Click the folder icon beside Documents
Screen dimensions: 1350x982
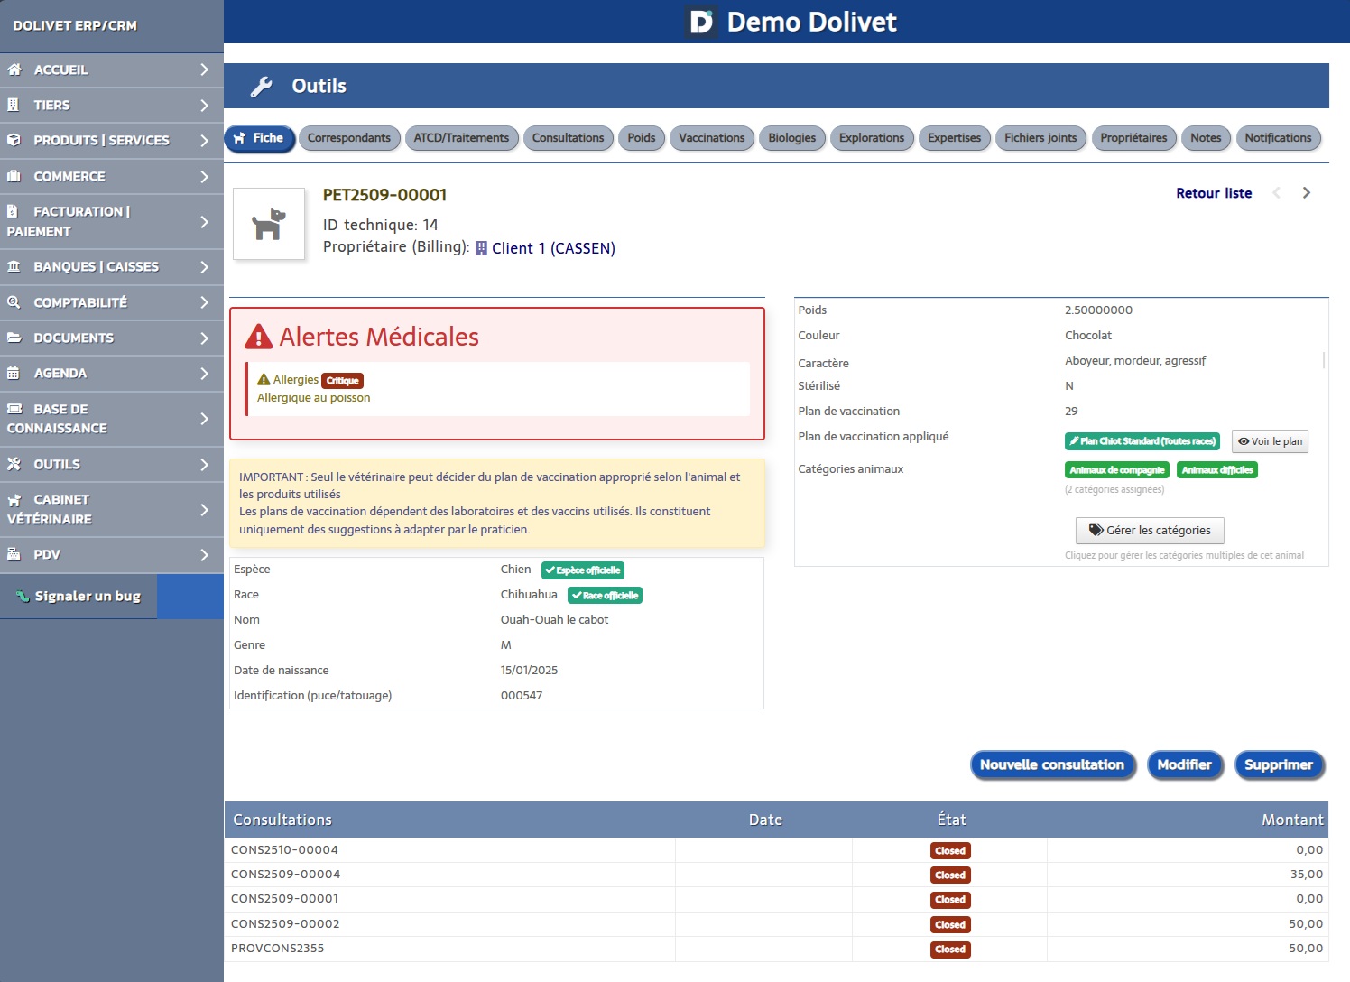[x=14, y=338]
